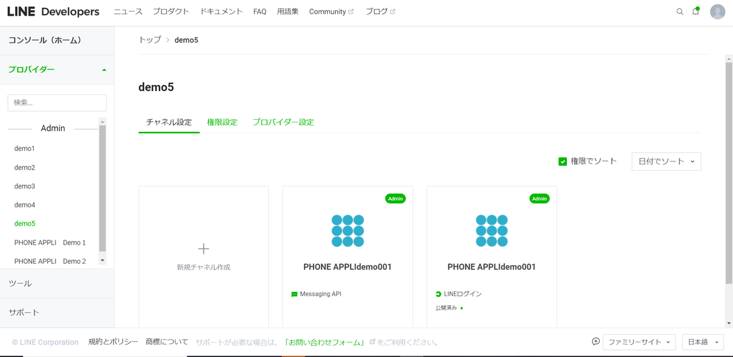Select provider demo1 in the list
Viewport: 733px width, 357px height.
[25, 149]
